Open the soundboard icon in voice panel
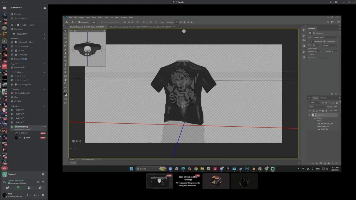The height and width of the screenshot is (200, 356). 40,188
